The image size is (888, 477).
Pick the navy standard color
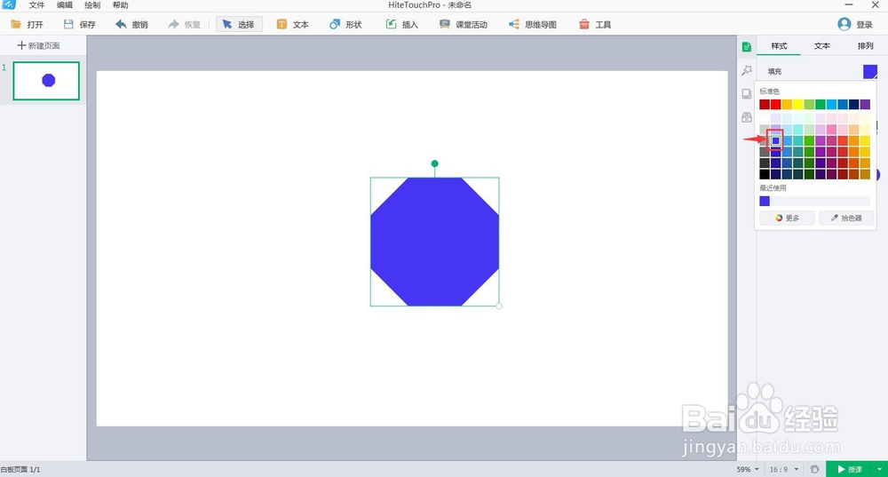point(853,104)
